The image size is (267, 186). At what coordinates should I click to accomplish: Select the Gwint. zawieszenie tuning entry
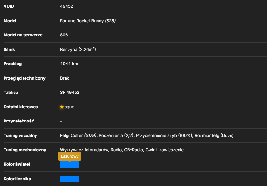(164, 150)
